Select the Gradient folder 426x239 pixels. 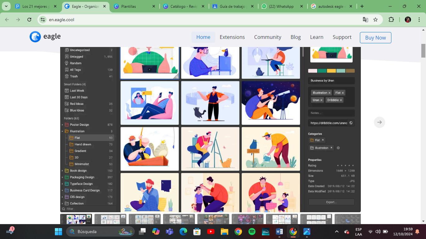pyautogui.click(x=90, y=151)
